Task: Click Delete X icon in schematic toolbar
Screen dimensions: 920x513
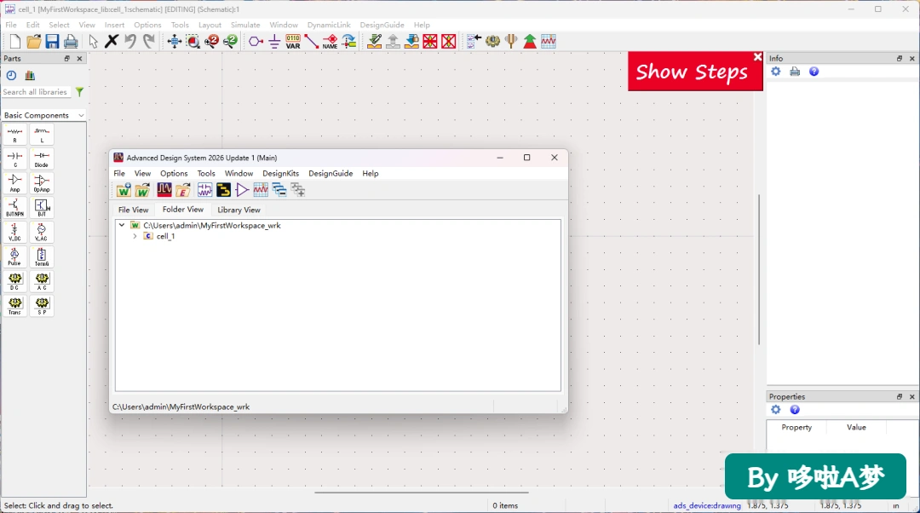Action: tap(112, 41)
